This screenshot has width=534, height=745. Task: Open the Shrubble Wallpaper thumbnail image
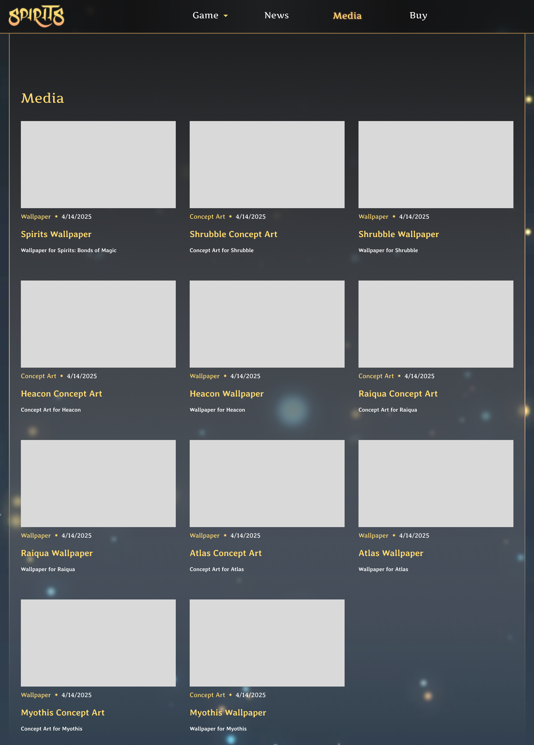click(436, 164)
